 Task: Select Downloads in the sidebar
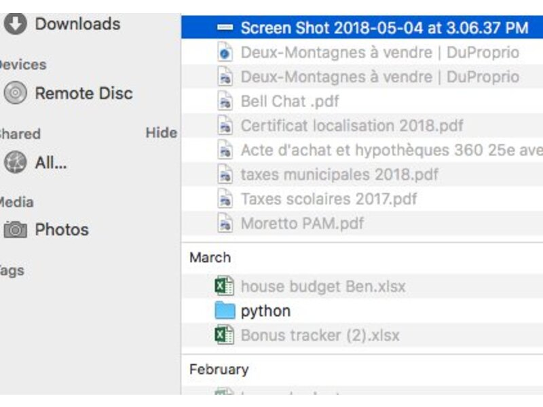[x=77, y=24]
